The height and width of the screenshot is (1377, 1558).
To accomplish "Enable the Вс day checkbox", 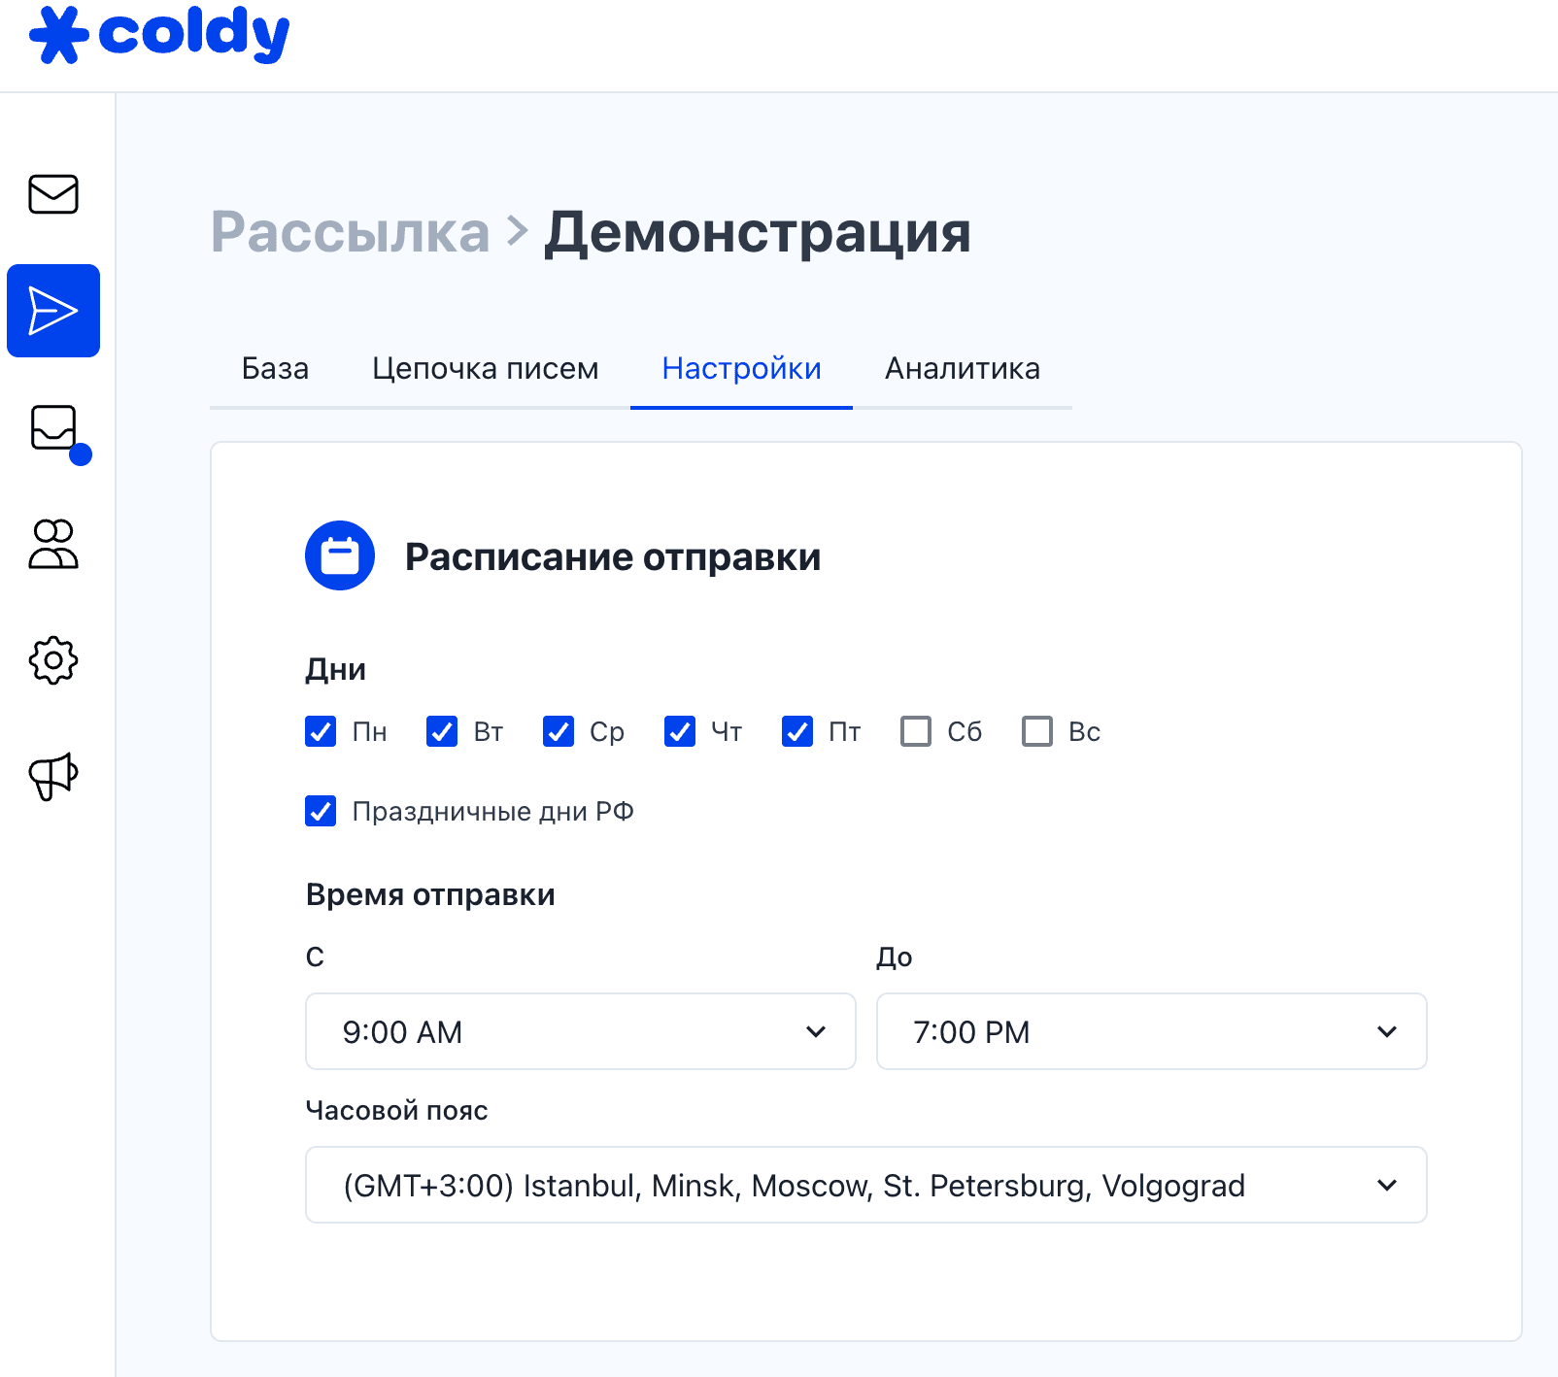I will click(x=1037, y=731).
